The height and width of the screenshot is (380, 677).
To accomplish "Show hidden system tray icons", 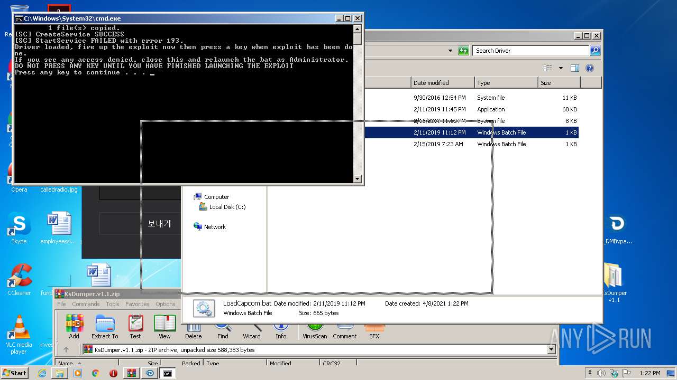I will [x=590, y=373].
